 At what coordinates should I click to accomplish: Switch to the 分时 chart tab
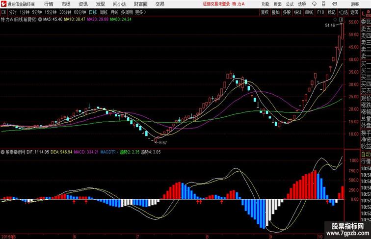click(x=13, y=12)
